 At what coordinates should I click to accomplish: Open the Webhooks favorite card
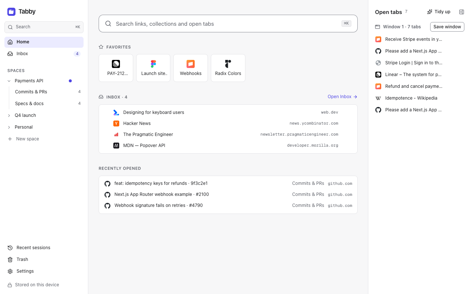(x=191, y=68)
